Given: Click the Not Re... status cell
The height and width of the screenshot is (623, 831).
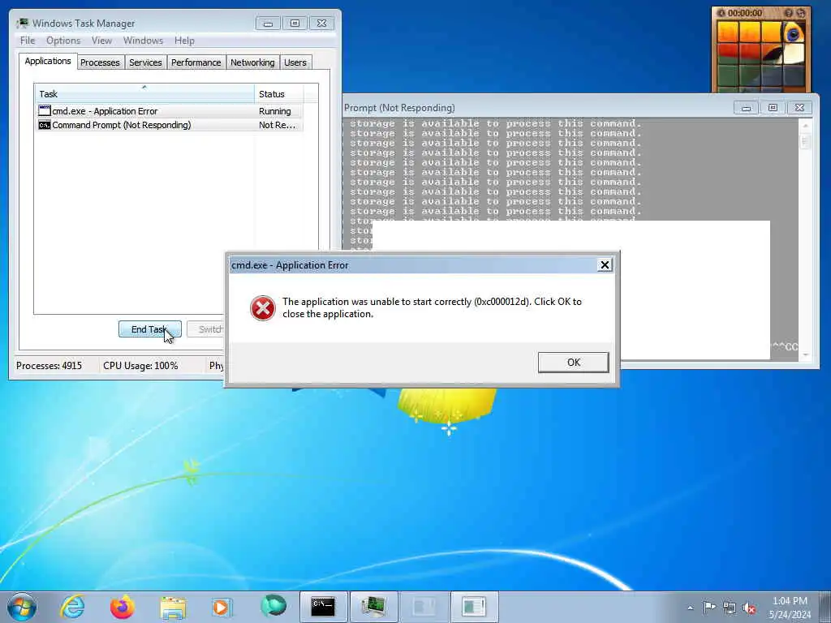Looking at the screenshot, I should (279, 124).
